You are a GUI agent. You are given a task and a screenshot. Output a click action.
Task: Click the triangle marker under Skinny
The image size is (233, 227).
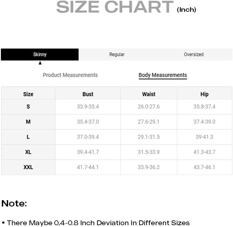click(x=40, y=63)
